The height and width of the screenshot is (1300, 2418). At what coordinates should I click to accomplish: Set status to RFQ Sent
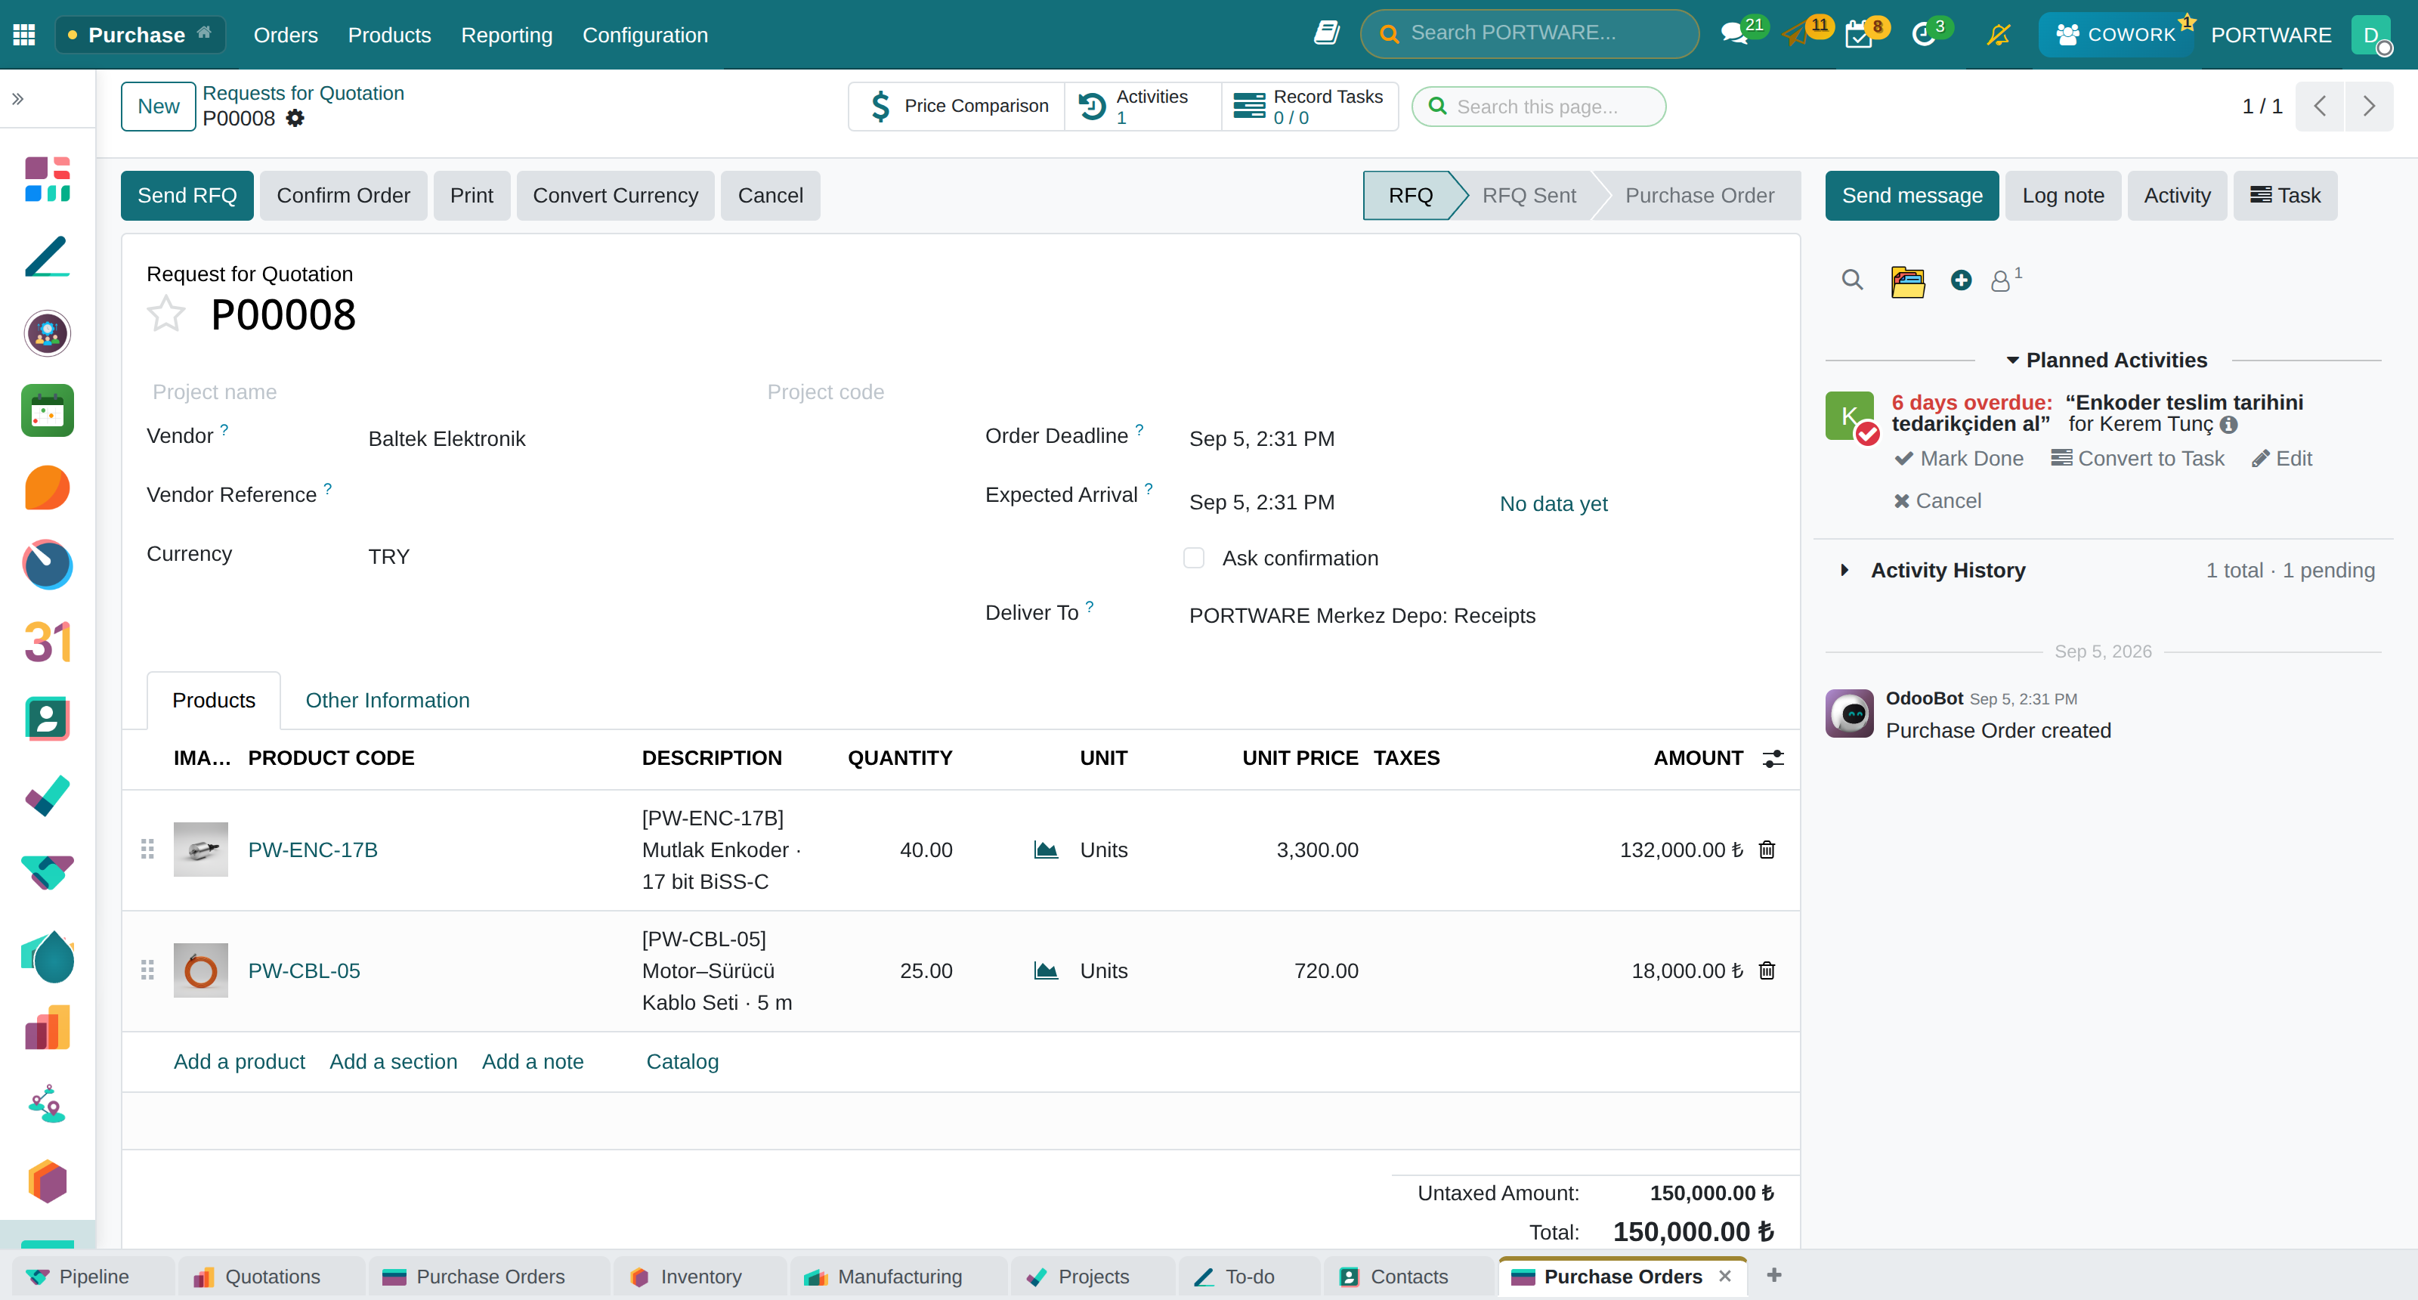(1529, 195)
